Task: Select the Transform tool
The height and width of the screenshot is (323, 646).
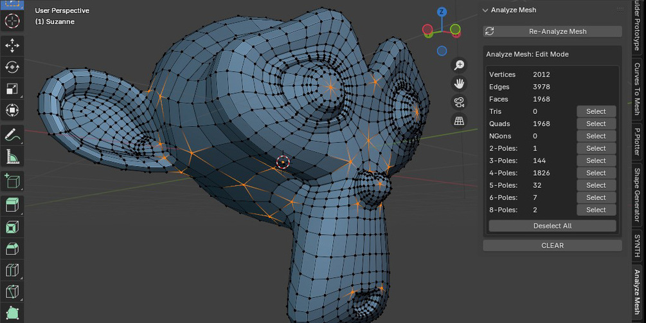Action: 12,110
